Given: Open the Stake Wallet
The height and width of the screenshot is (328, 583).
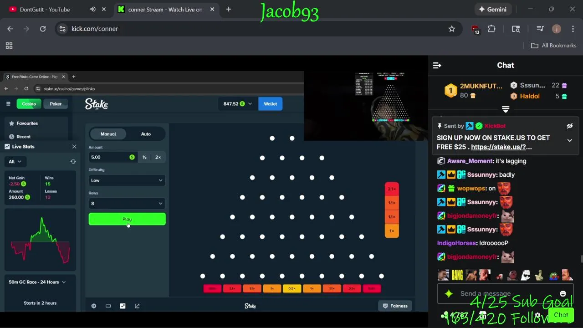Looking at the screenshot, I should point(271,104).
